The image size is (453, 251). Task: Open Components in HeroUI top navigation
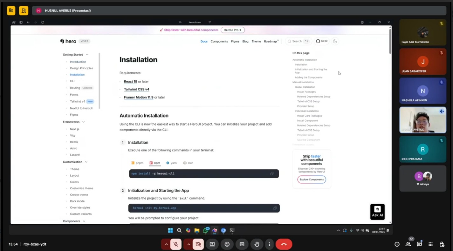[219, 41]
